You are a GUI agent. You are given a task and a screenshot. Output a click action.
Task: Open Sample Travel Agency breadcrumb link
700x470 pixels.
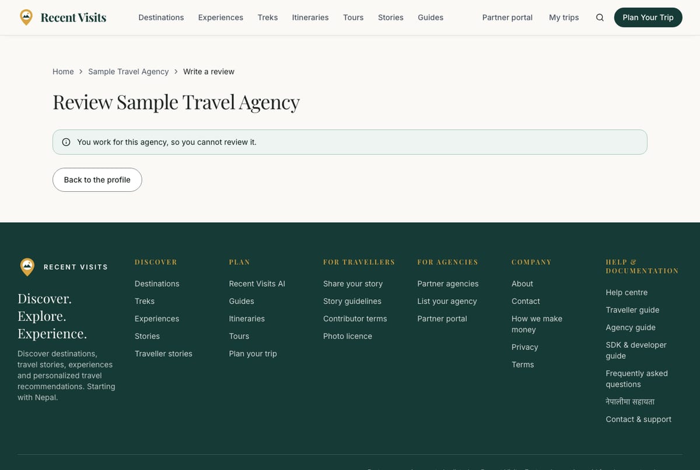tap(128, 72)
